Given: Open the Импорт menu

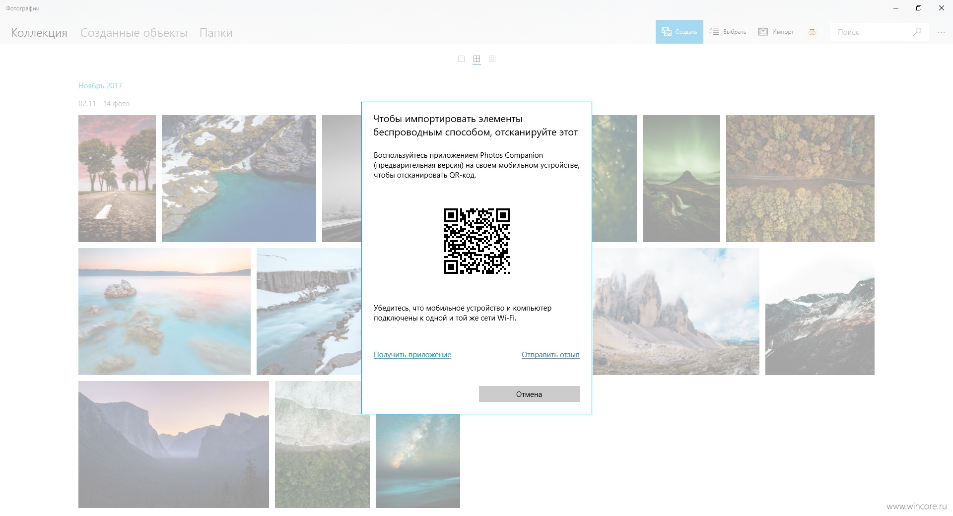Looking at the screenshot, I should click(x=776, y=32).
